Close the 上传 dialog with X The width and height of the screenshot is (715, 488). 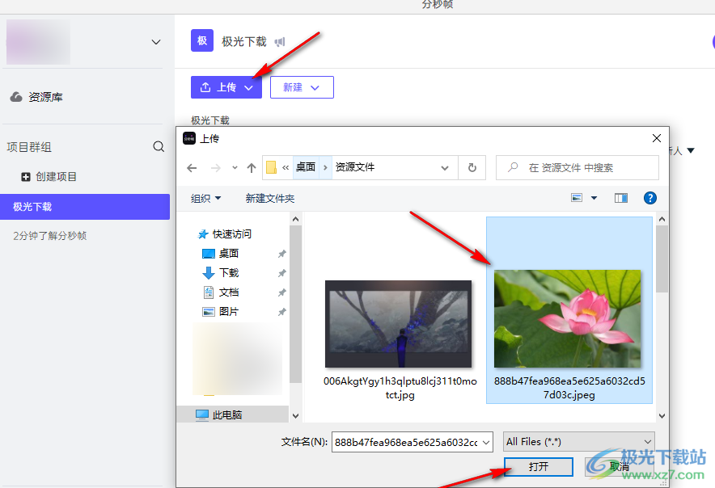point(656,138)
